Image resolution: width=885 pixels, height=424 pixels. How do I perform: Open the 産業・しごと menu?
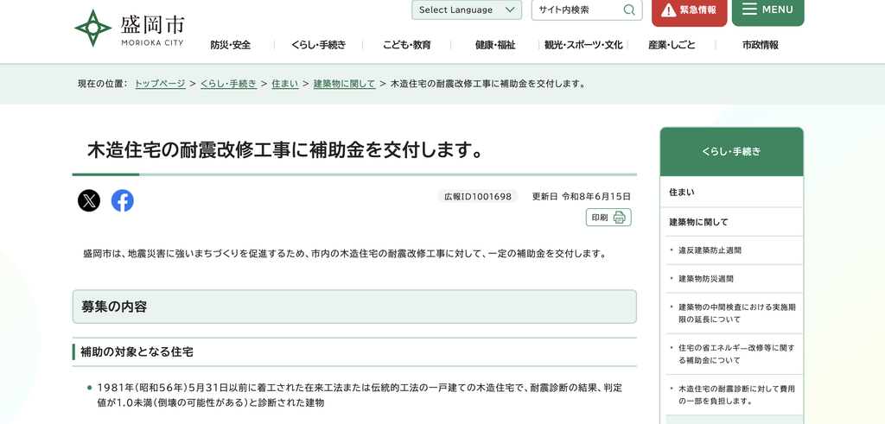point(672,45)
